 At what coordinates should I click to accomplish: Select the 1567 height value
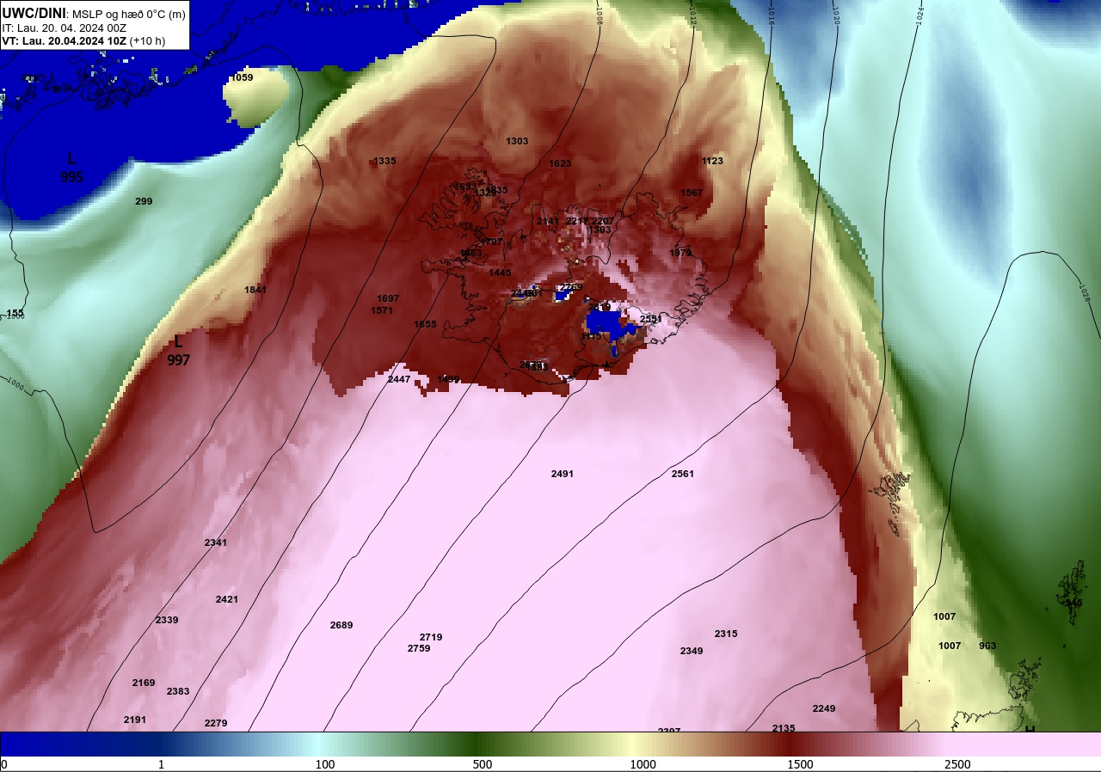(692, 193)
